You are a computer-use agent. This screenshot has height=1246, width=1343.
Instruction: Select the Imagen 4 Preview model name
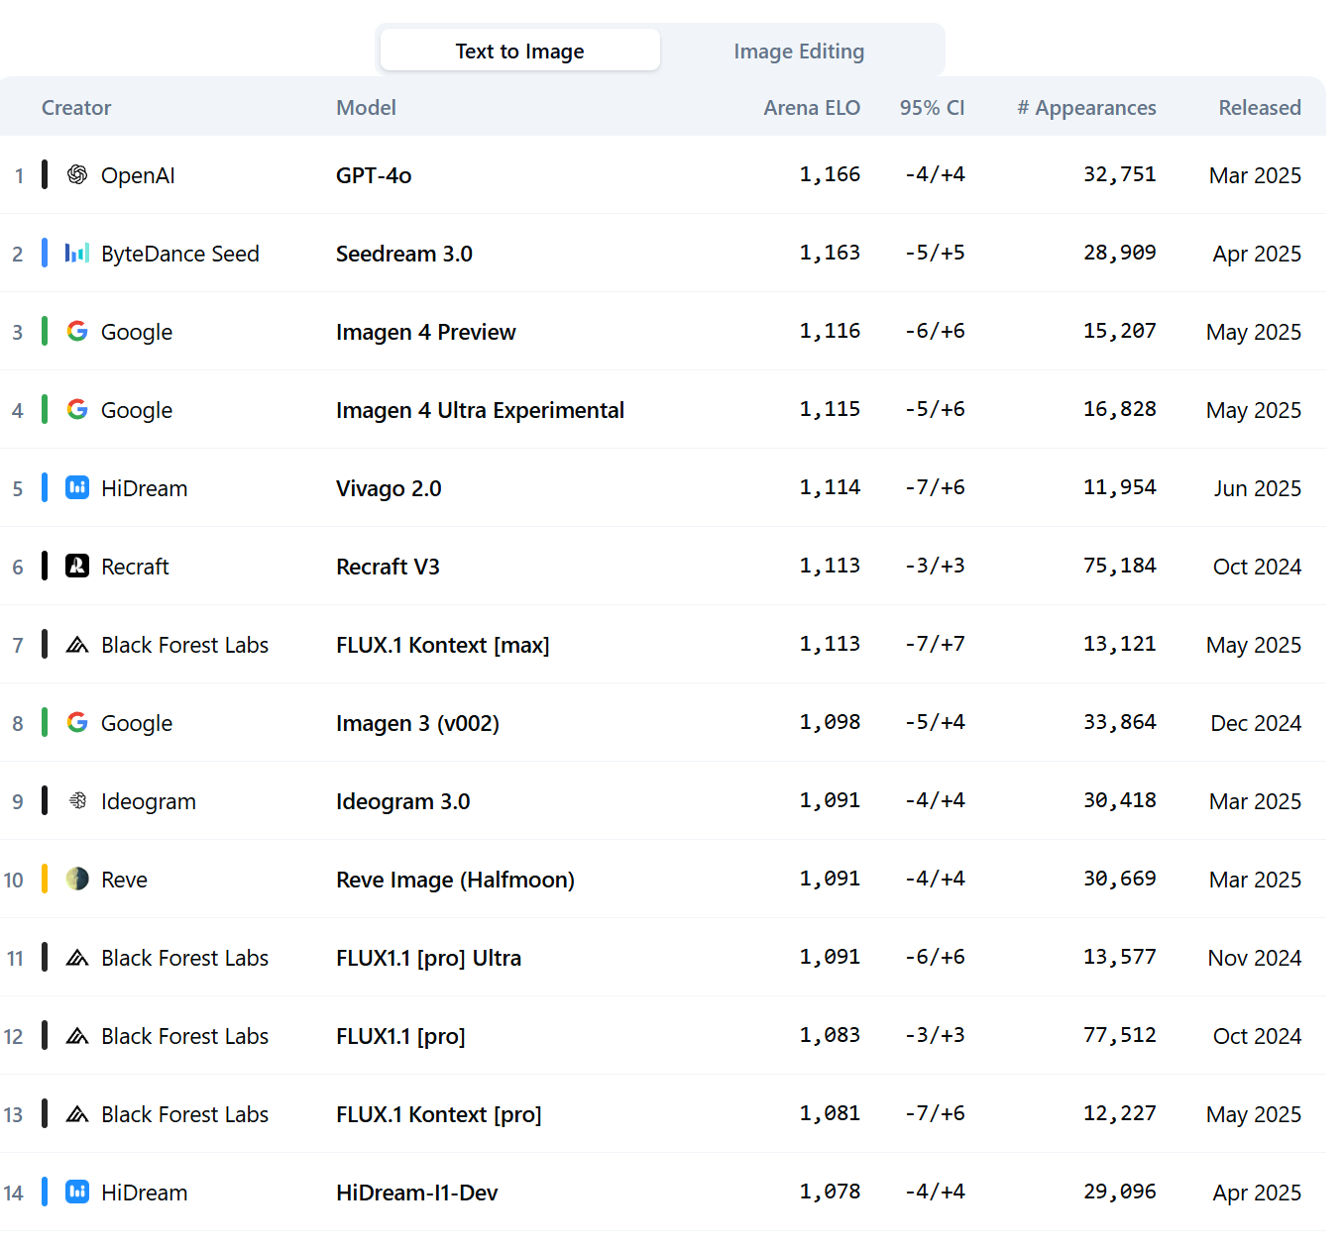(426, 332)
